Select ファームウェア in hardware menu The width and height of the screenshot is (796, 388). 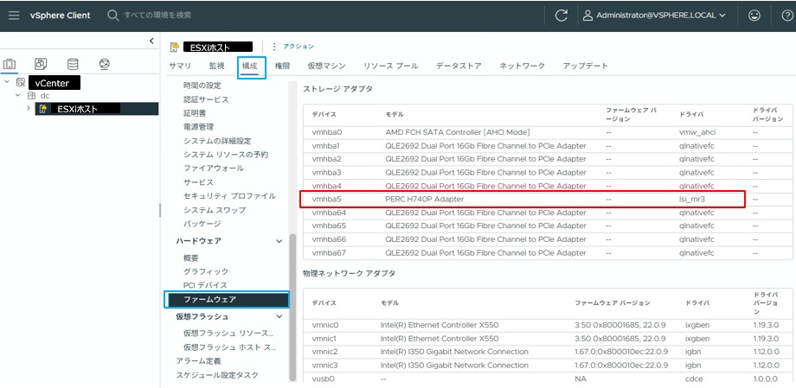(x=227, y=300)
